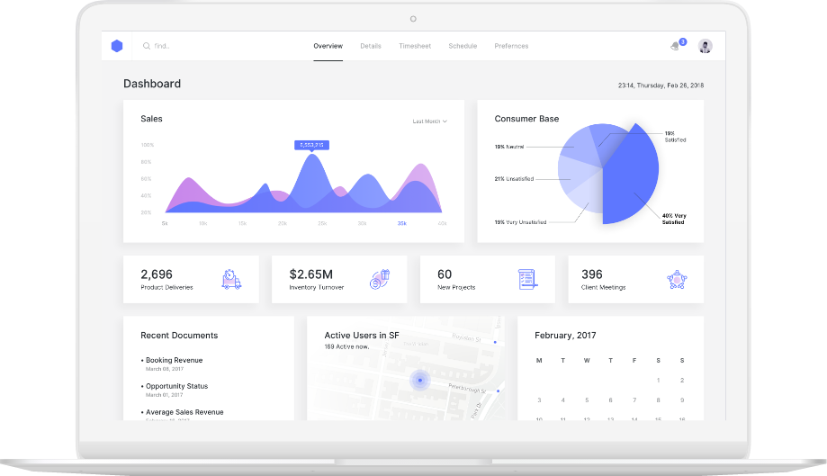
Task: Click the Inventory Turnover gift icon
Action: point(380,279)
